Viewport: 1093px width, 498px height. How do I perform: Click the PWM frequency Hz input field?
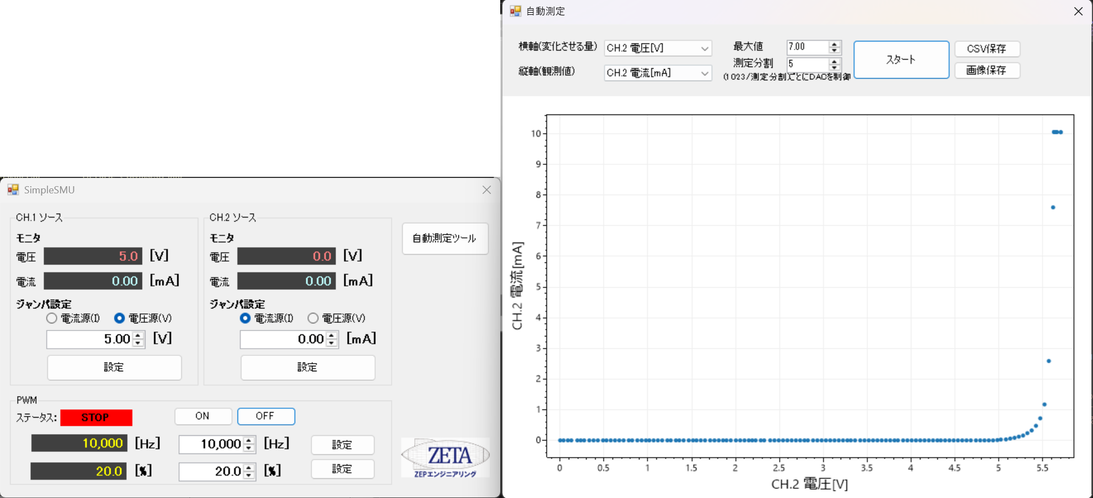tap(211, 445)
